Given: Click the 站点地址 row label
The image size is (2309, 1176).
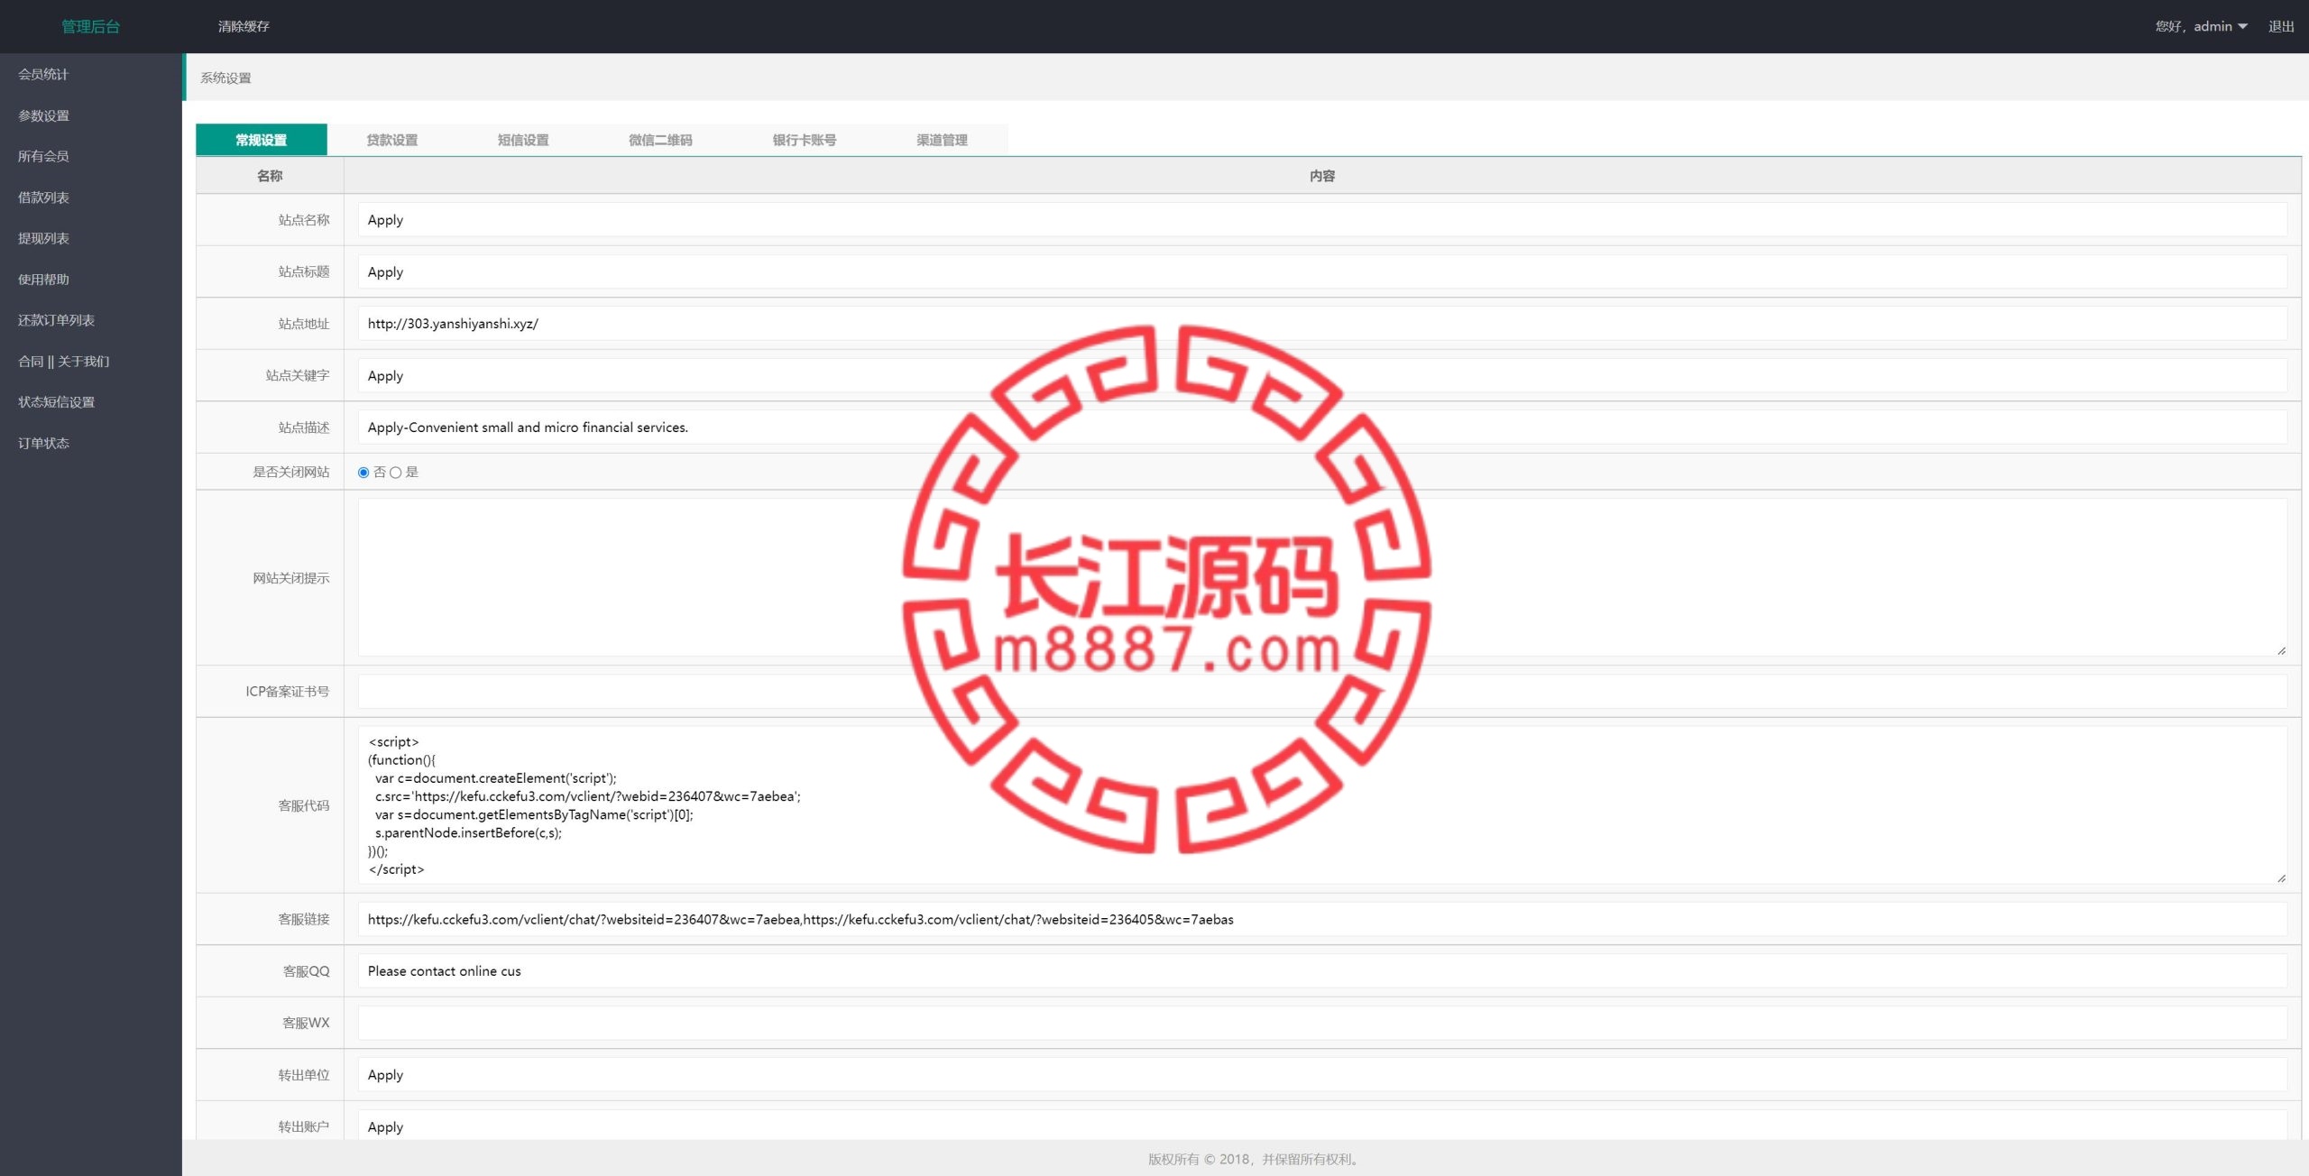Looking at the screenshot, I should pos(304,324).
